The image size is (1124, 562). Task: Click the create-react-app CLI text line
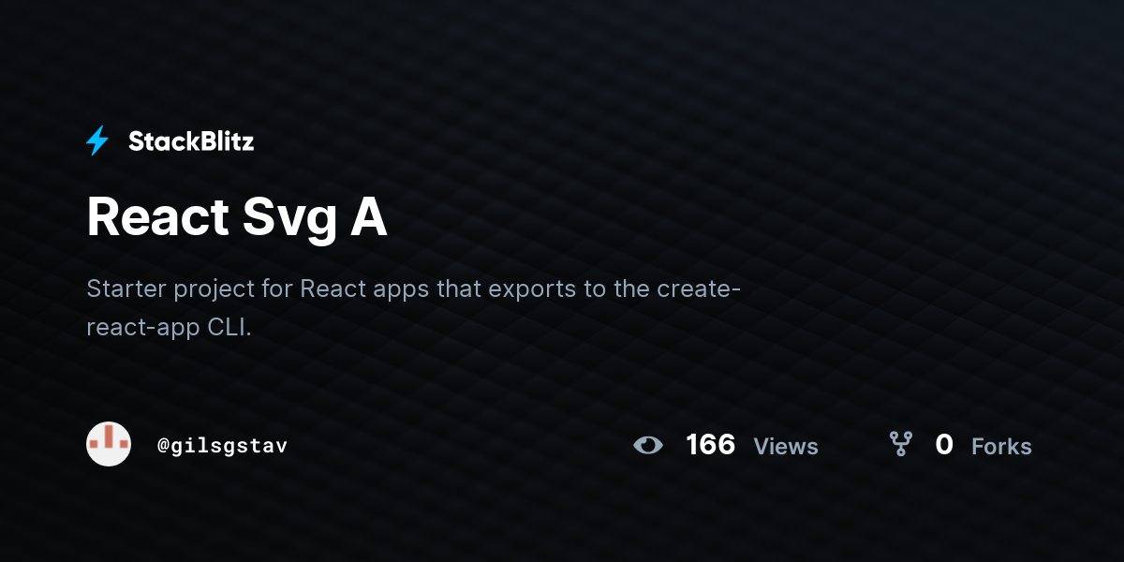pos(170,328)
